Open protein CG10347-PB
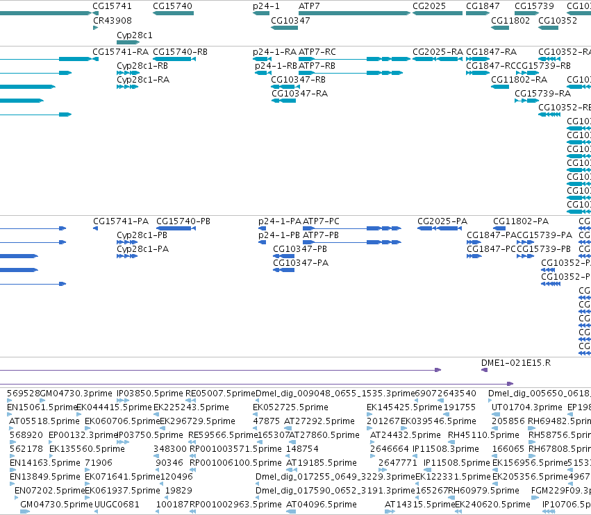Viewport: 591px width, 515px height. tap(300, 249)
